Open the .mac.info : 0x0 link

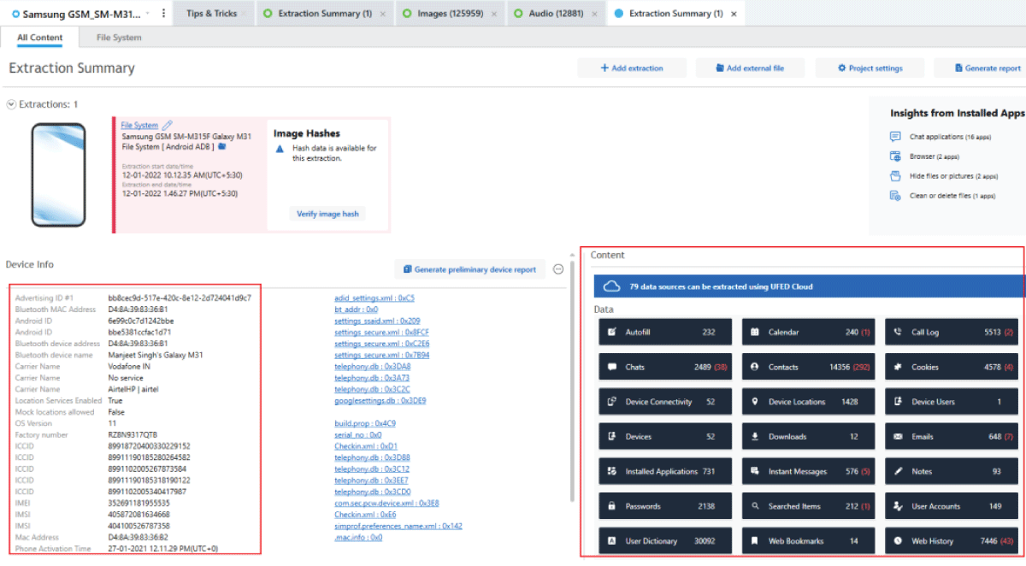[x=358, y=537]
